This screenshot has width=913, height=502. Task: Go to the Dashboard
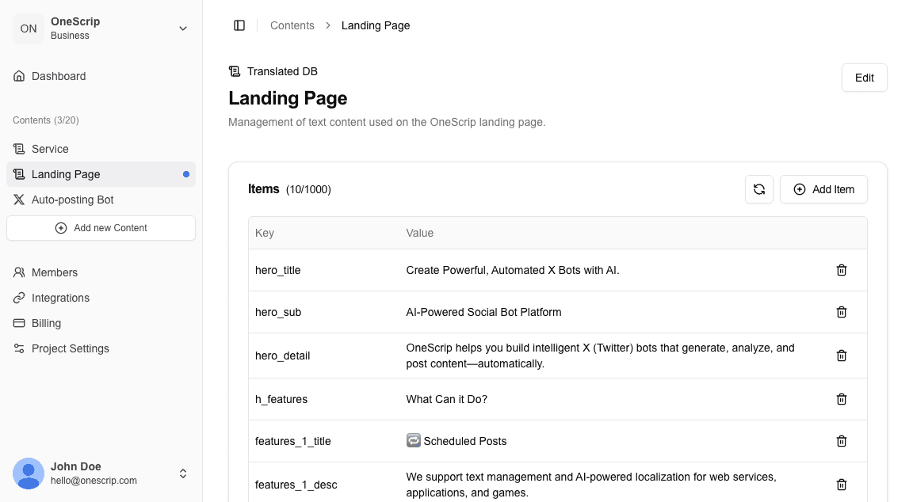(101, 76)
